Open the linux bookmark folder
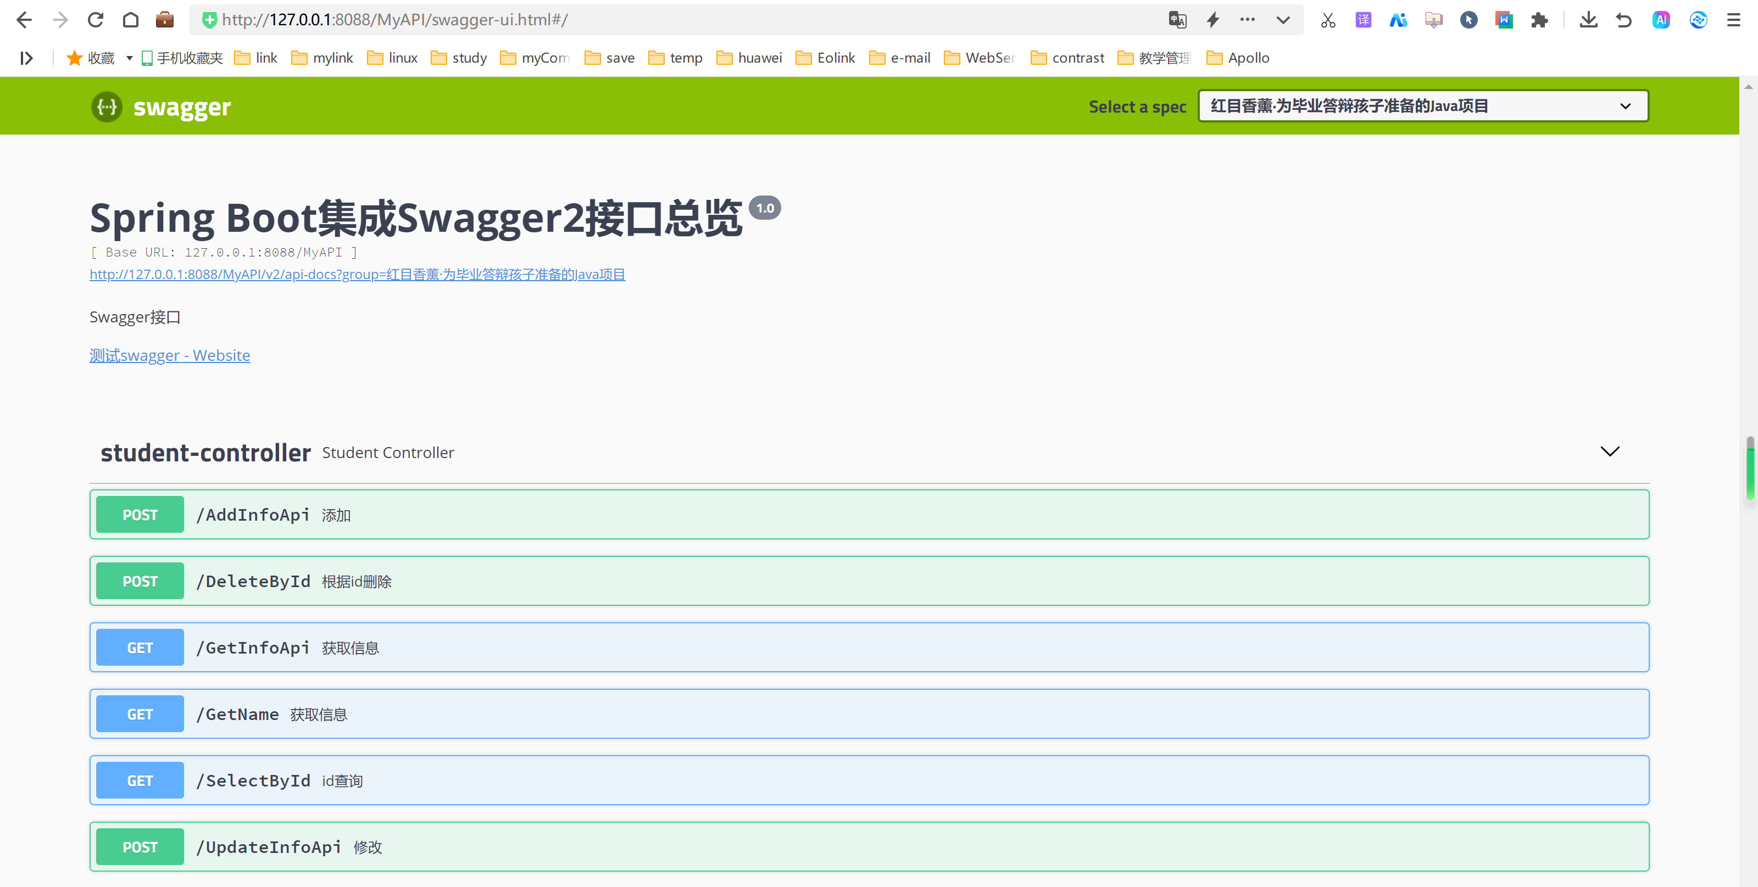The image size is (1758, 887). point(392,58)
